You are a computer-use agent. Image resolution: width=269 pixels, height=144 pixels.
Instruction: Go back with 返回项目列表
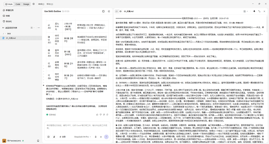pyautogui.click(x=10, y=28)
